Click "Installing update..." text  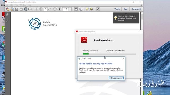pos(103,40)
